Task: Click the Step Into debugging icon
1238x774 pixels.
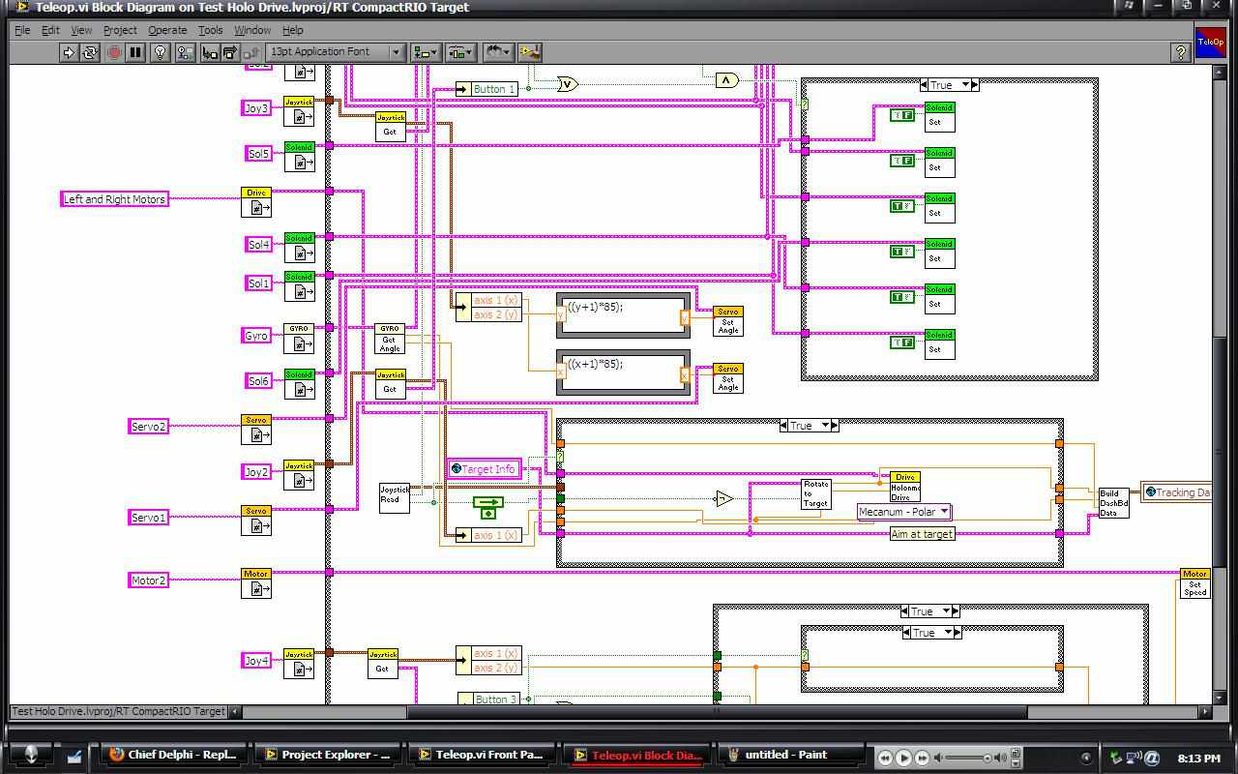Action: pos(209,52)
